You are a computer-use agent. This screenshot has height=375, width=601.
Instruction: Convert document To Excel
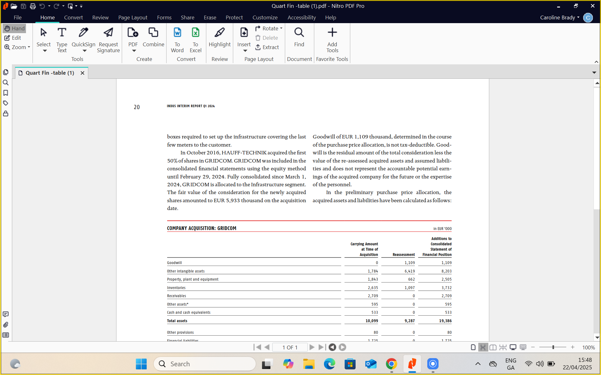[x=195, y=40]
